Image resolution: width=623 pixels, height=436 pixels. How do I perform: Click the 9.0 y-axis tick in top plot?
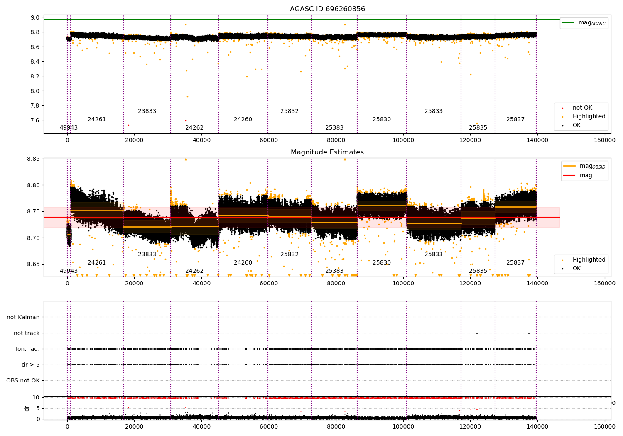tap(35, 17)
